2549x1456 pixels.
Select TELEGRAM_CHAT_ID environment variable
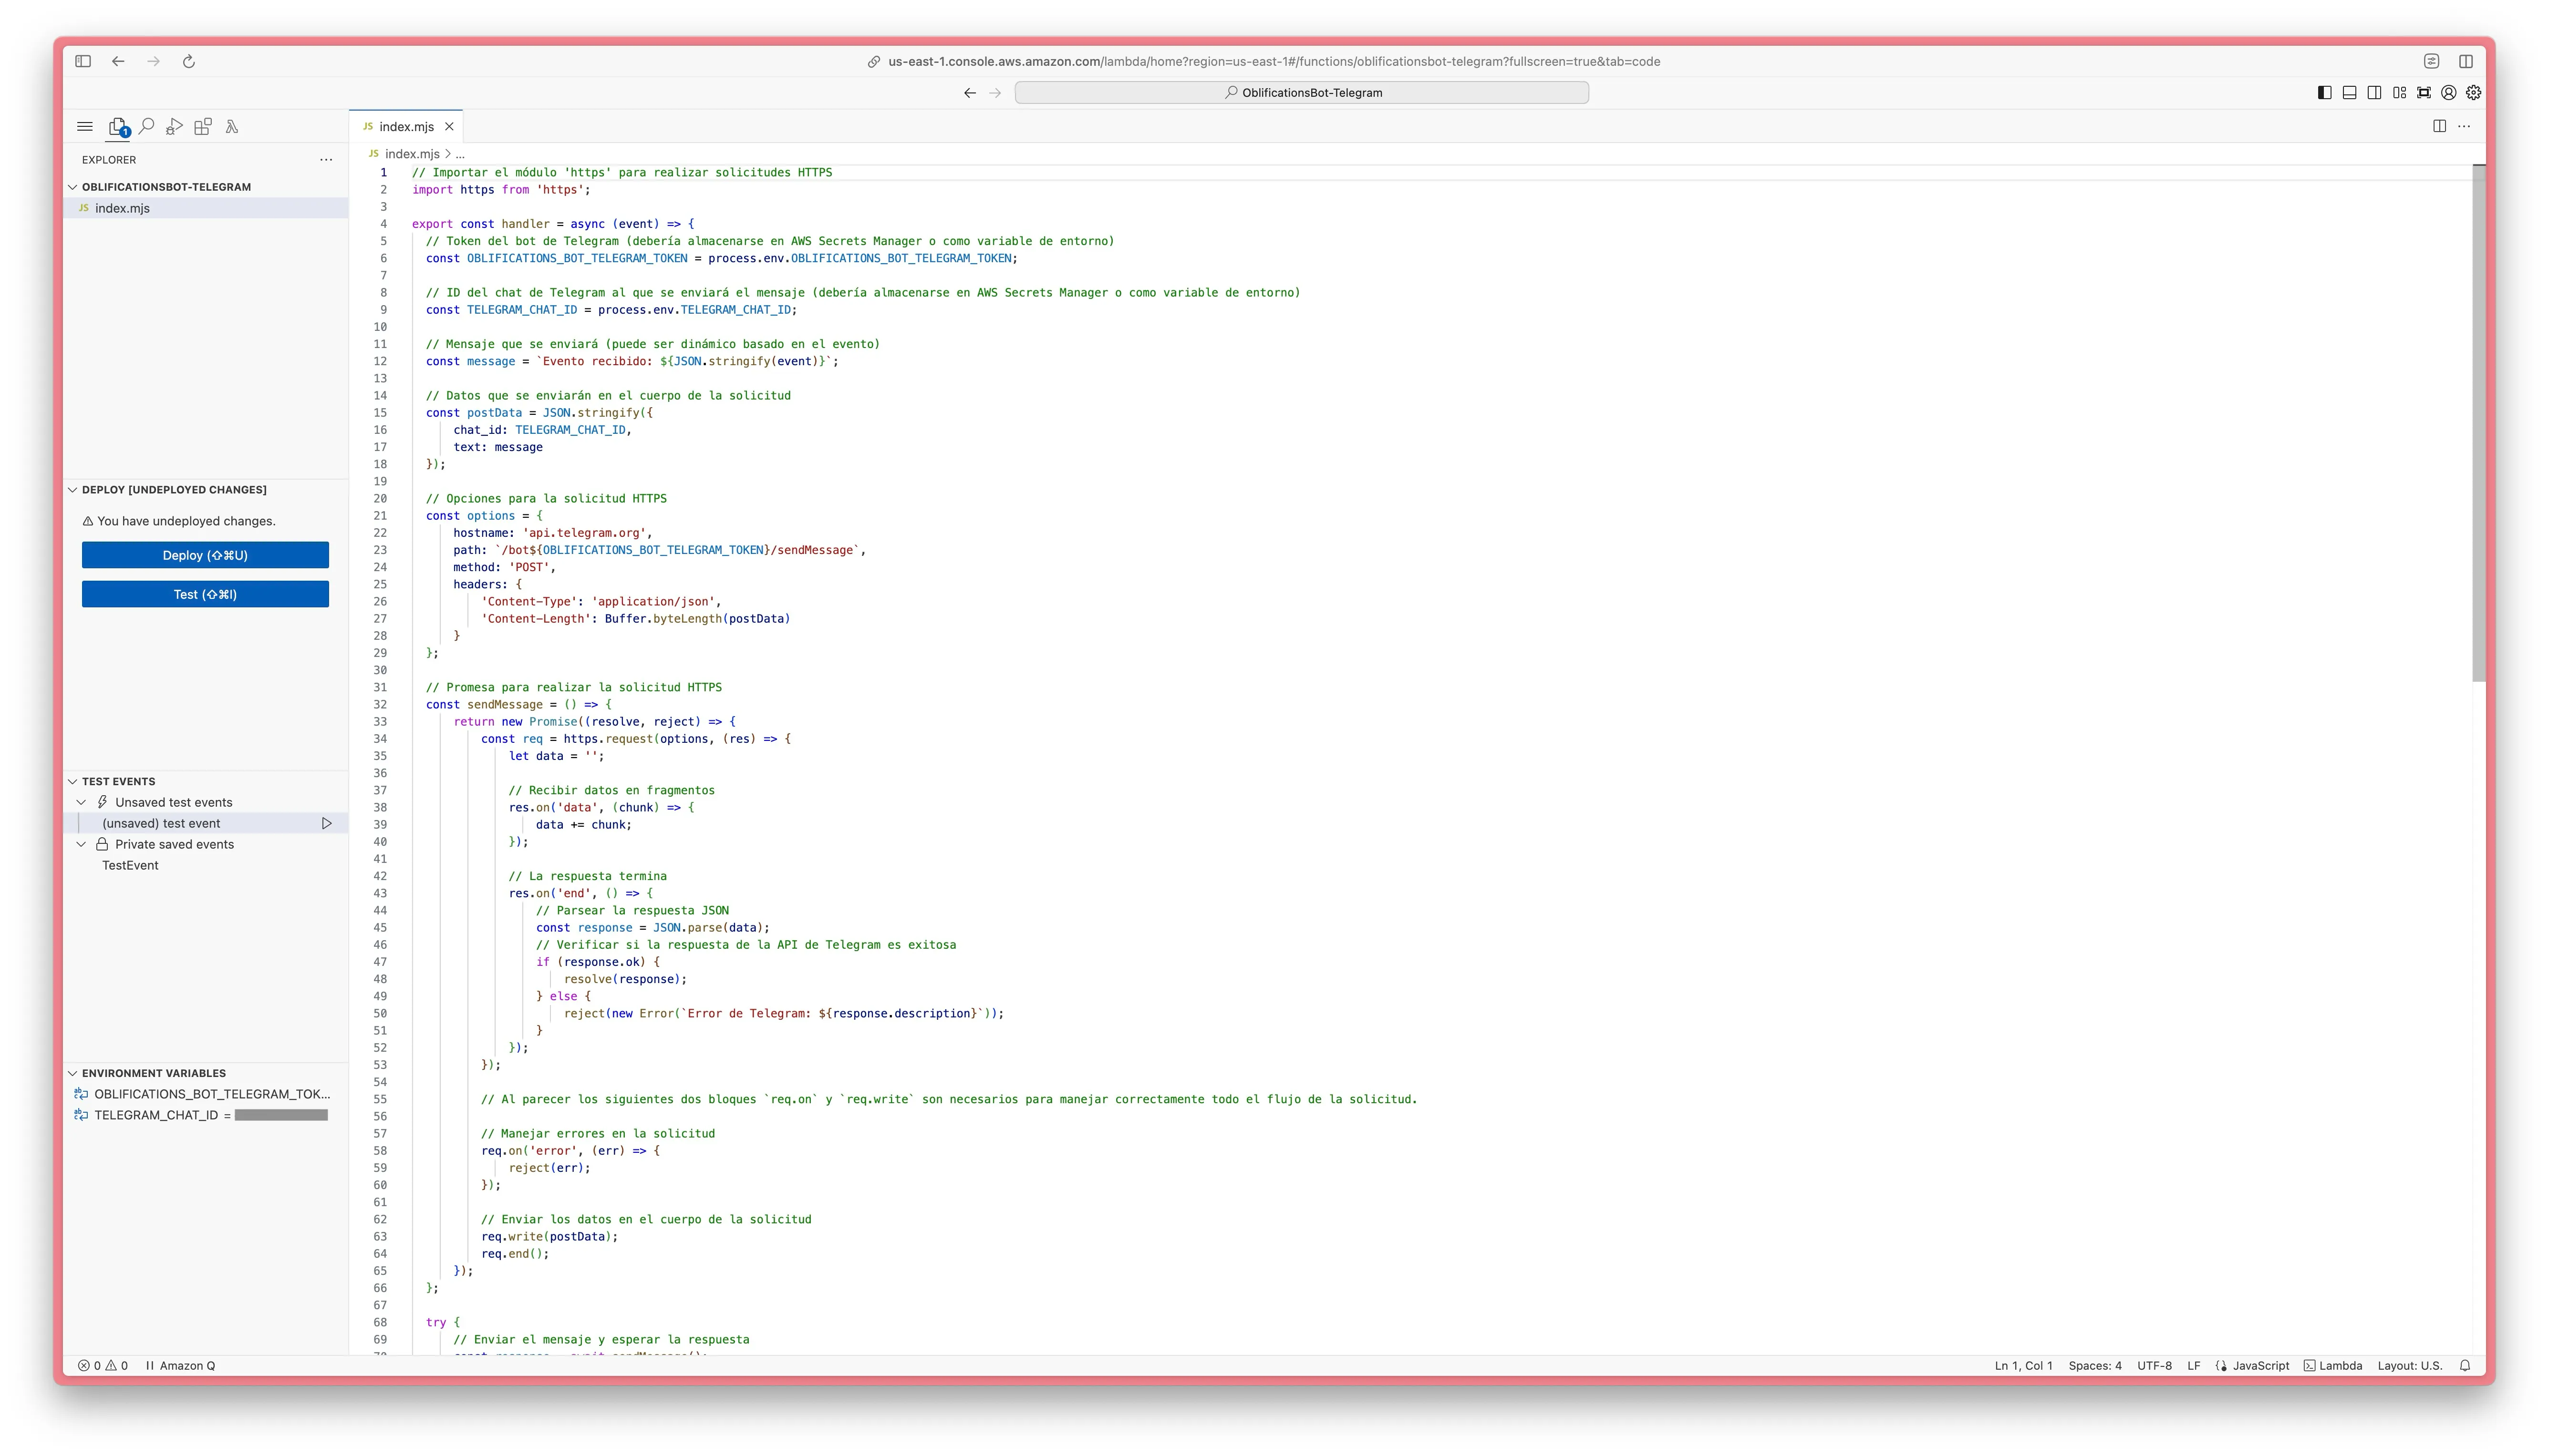206,1115
